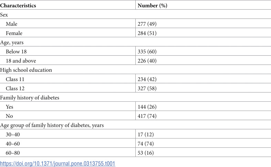This screenshot has height=167, width=271.
Task: Select the Male row label
Action: pyautogui.click(x=11, y=24)
